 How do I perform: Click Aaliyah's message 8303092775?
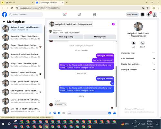pos(60,104)
